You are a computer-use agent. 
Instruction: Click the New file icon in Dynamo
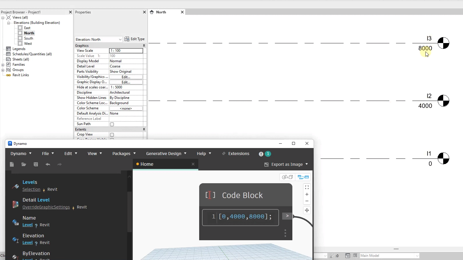pyautogui.click(x=12, y=164)
